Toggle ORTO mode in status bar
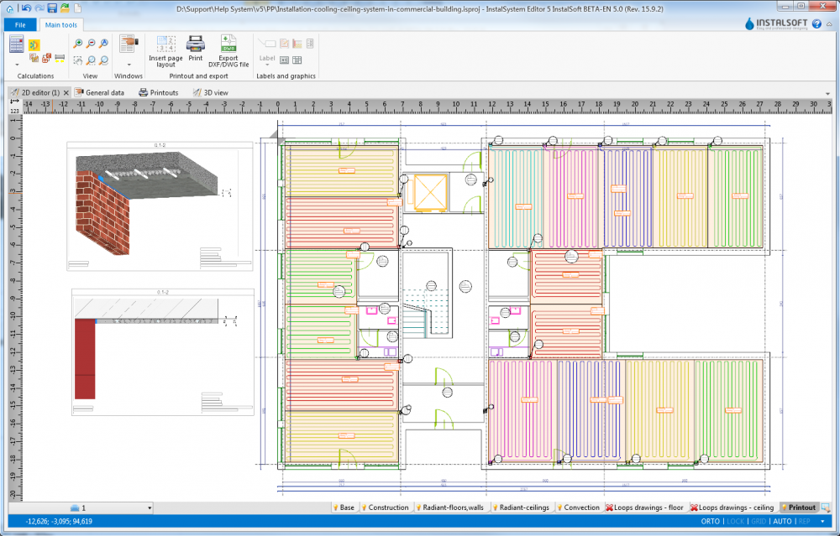840x536 pixels. 710,521
